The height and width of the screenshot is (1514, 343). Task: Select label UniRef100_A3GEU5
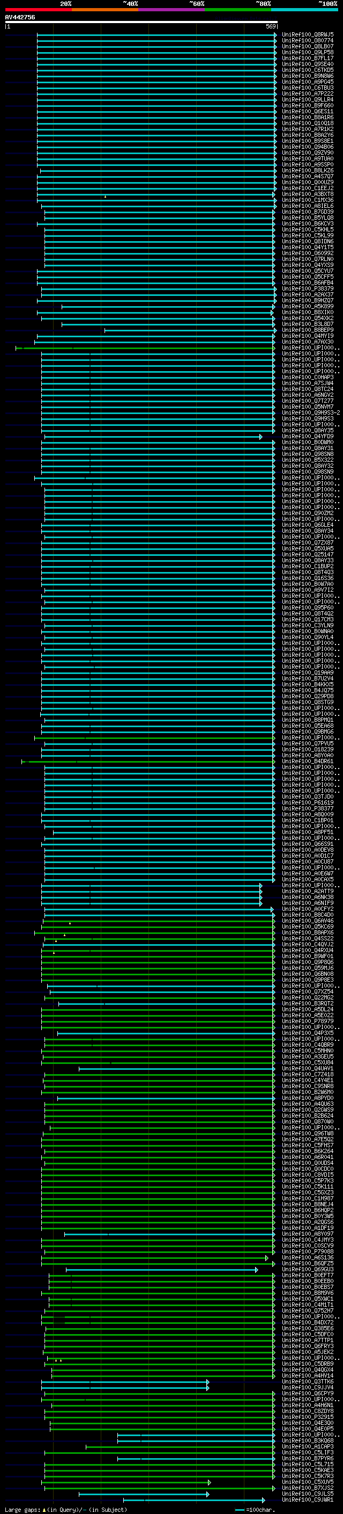pos(307,1056)
